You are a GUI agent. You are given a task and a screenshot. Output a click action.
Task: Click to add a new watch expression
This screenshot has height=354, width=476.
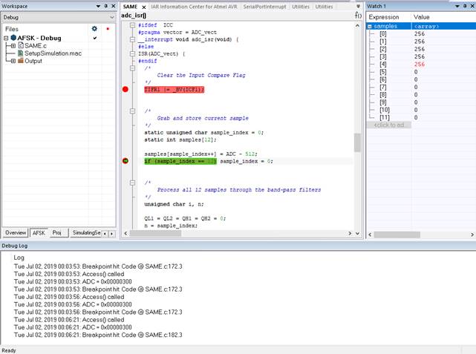click(x=388, y=125)
